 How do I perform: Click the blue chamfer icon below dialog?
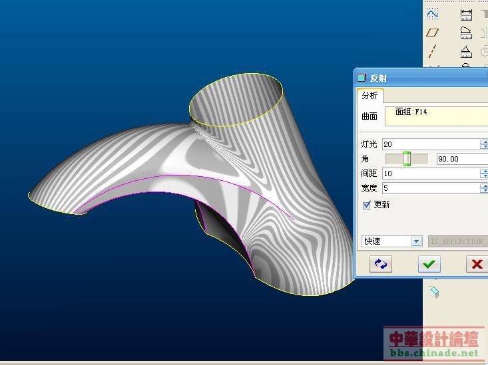pos(434,292)
